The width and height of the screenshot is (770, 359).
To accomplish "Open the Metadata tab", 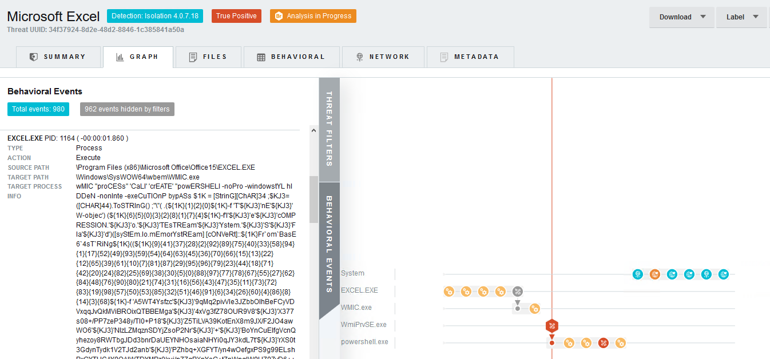I will coord(470,57).
